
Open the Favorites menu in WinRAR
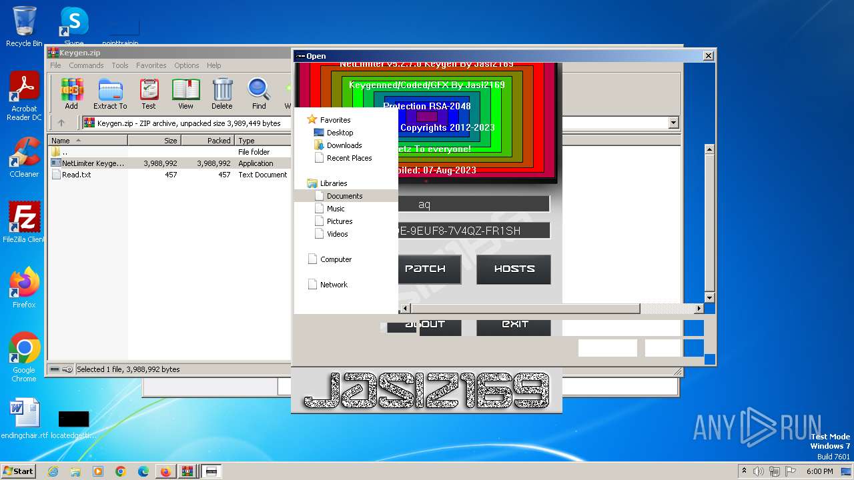click(151, 65)
